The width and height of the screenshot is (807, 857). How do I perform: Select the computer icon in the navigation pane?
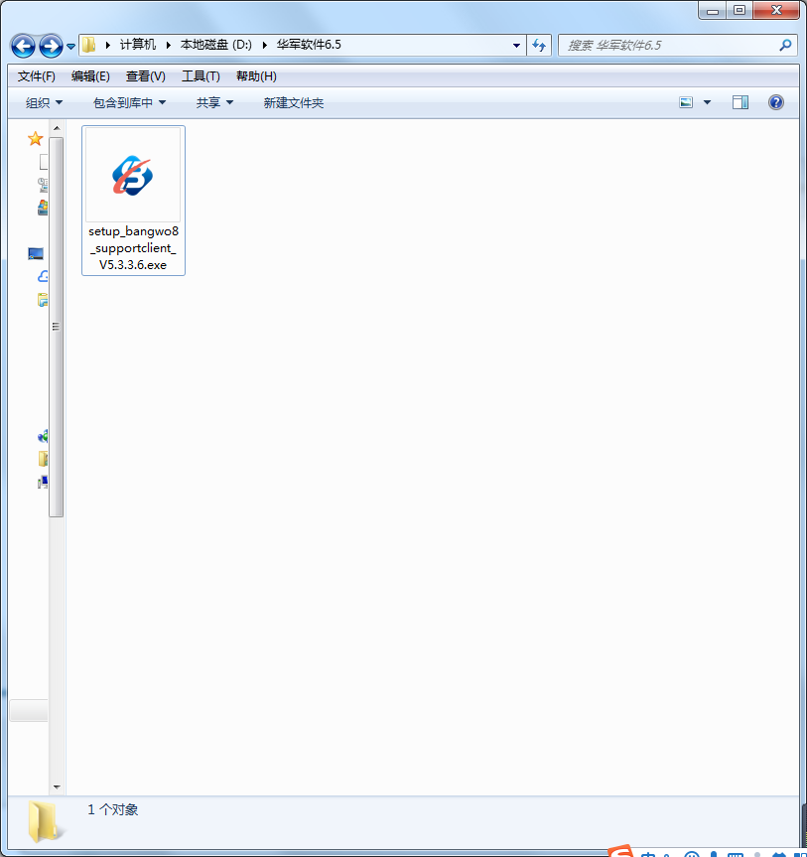tap(43, 482)
